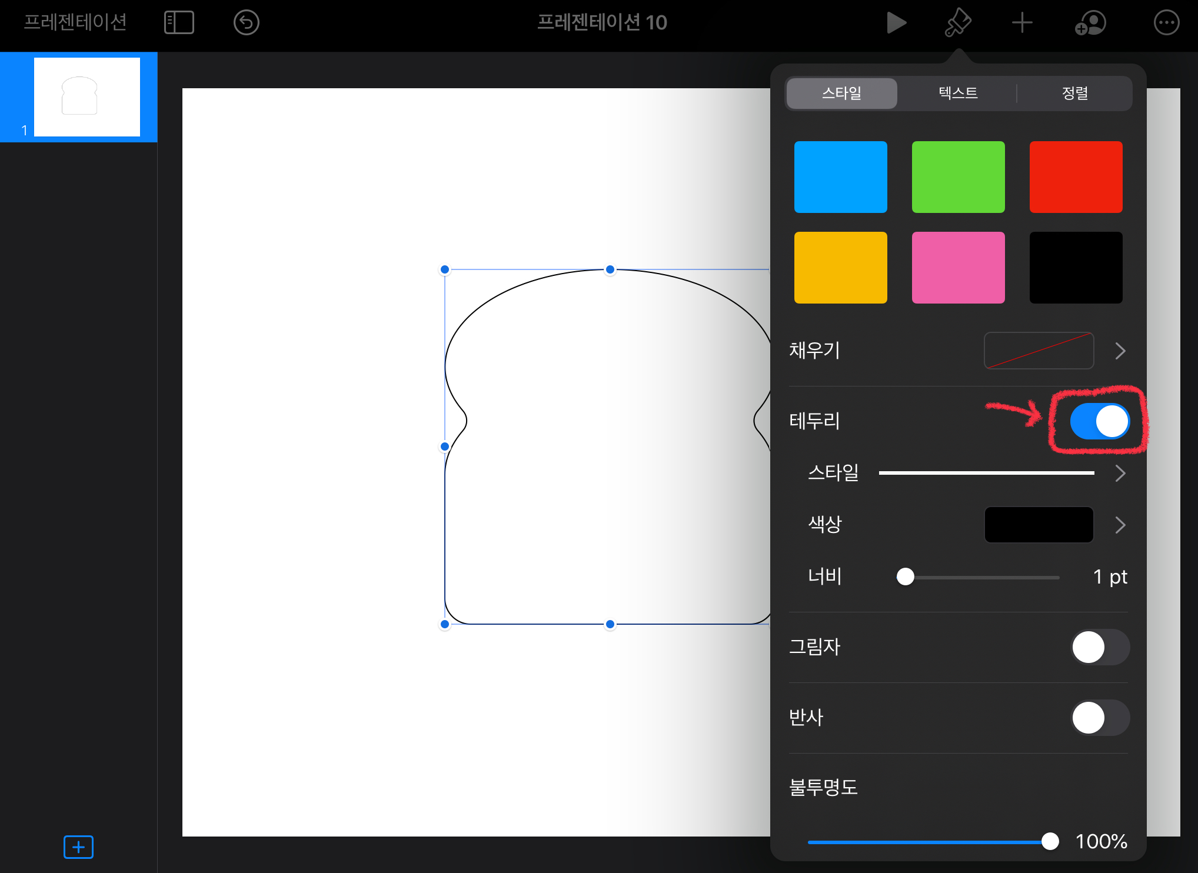
Task: Enable the 그림자 shadow switch
Action: [x=1099, y=647]
